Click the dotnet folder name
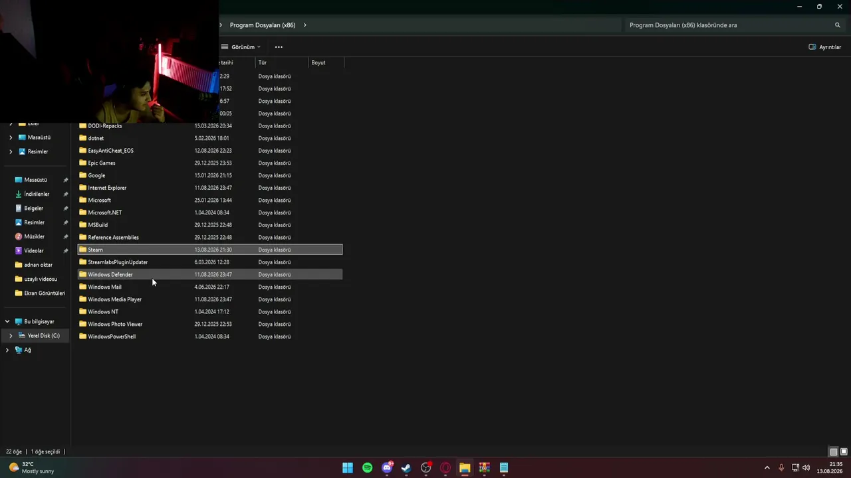The width and height of the screenshot is (851, 478). click(x=96, y=138)
